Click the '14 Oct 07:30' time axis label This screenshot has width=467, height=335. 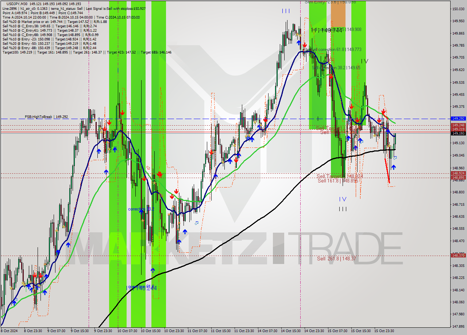click(267, 331)
